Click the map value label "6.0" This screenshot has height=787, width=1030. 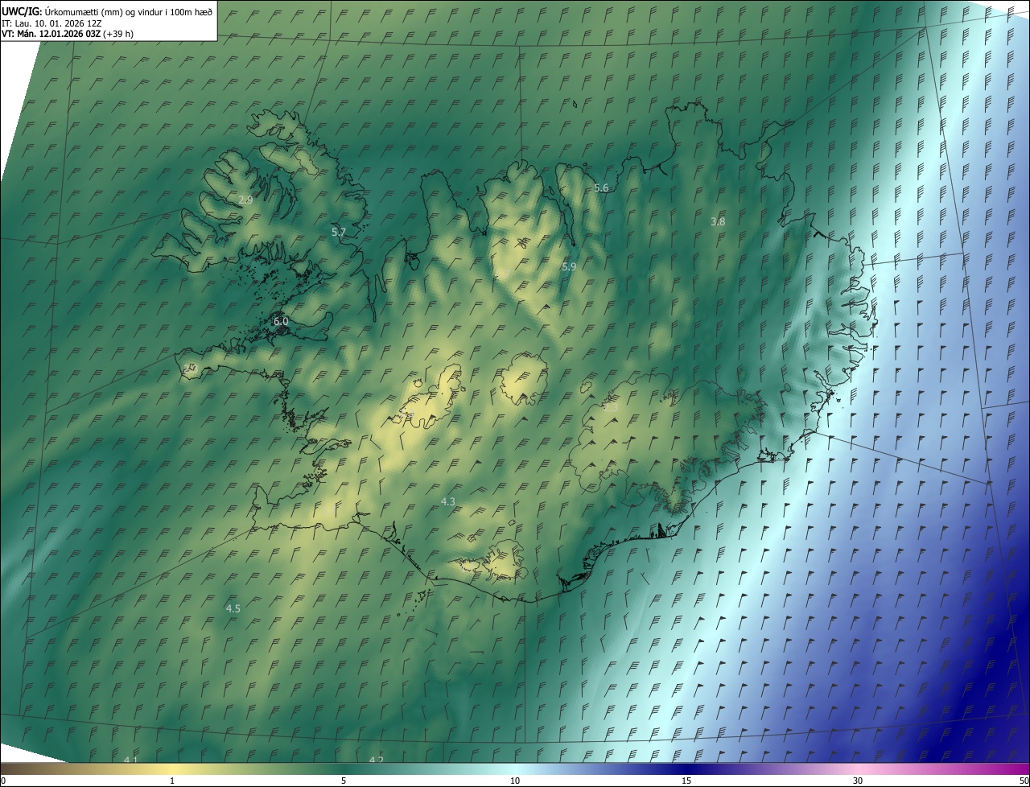[x=281, y=321]
